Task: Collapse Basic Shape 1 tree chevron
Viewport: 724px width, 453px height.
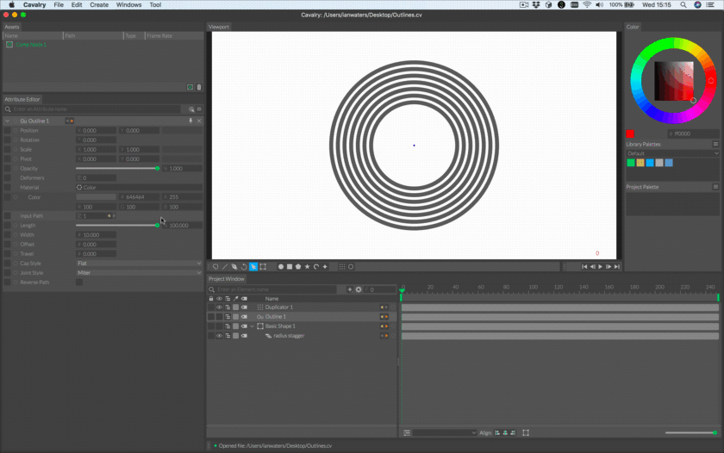Action: (252, 326)
